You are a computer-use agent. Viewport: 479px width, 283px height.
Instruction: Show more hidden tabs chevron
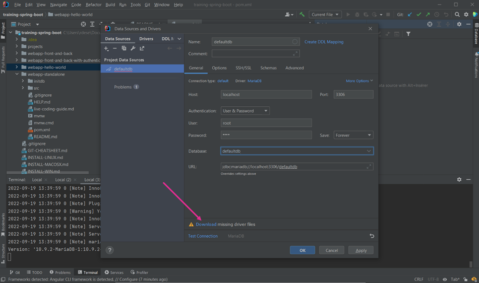[x=179, y=39]
